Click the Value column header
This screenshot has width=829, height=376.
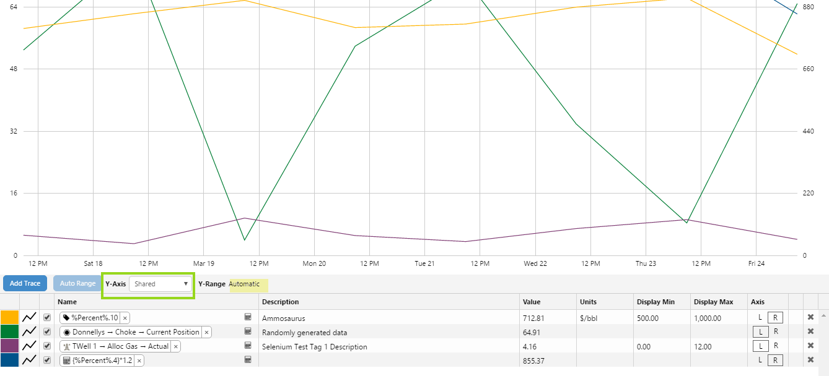(532, 302)
